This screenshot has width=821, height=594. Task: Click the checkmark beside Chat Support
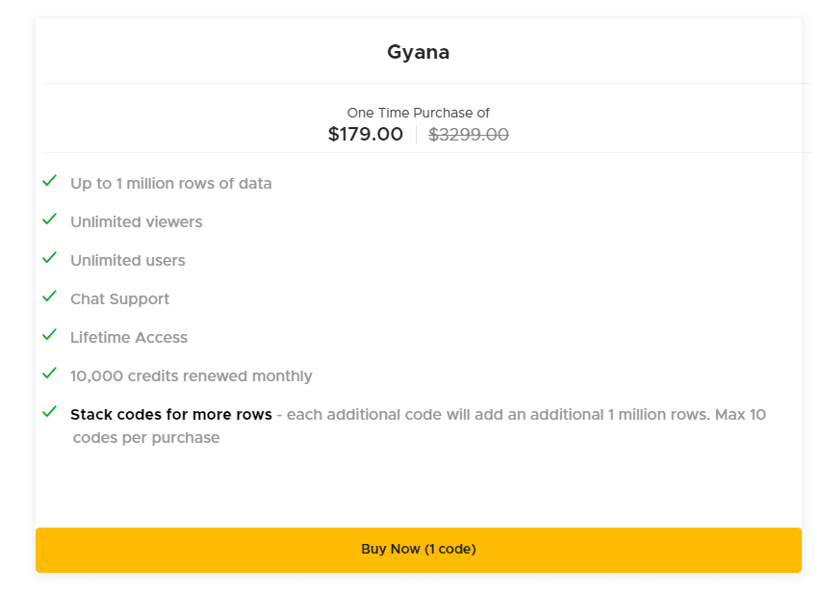click(48, 298)
